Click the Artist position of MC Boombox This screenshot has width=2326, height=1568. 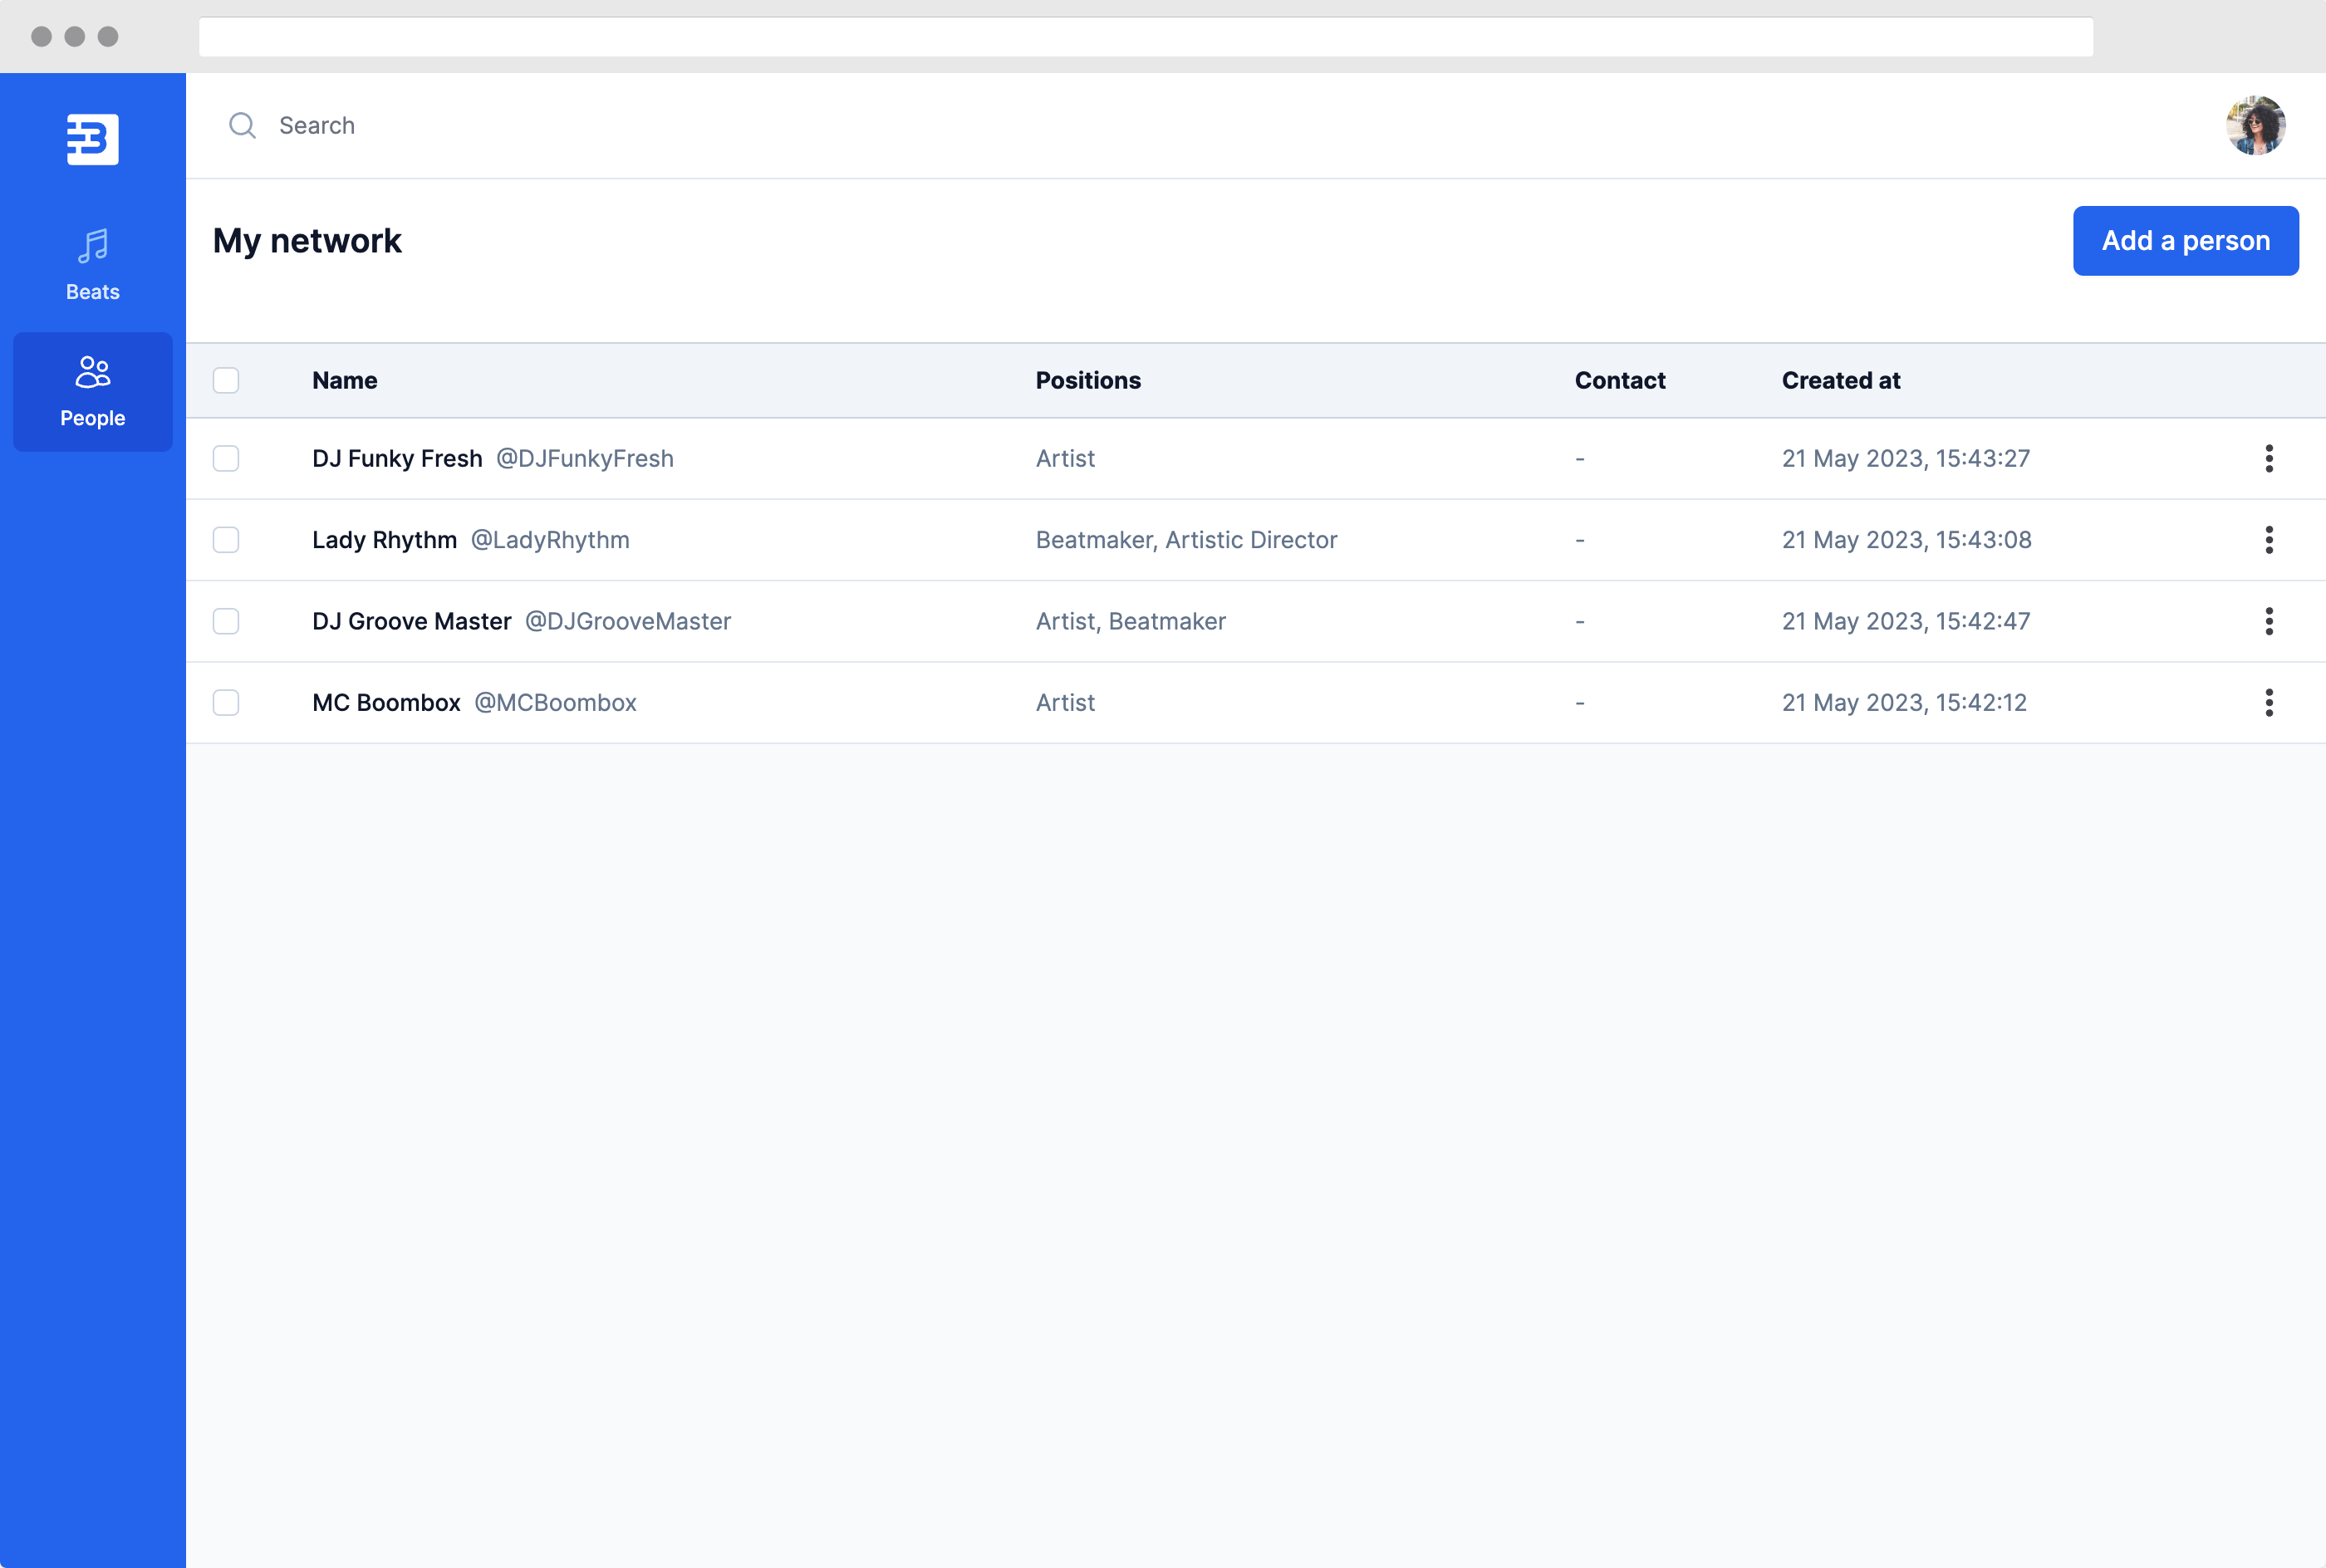coord(1065,702)
